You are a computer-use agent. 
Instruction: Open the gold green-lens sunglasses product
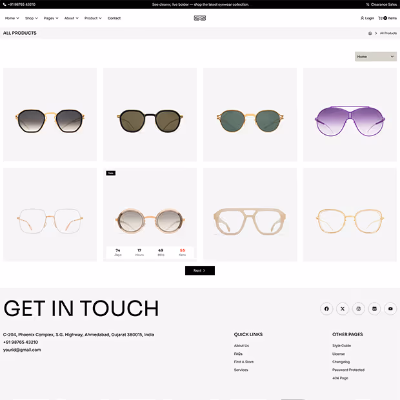250,115
